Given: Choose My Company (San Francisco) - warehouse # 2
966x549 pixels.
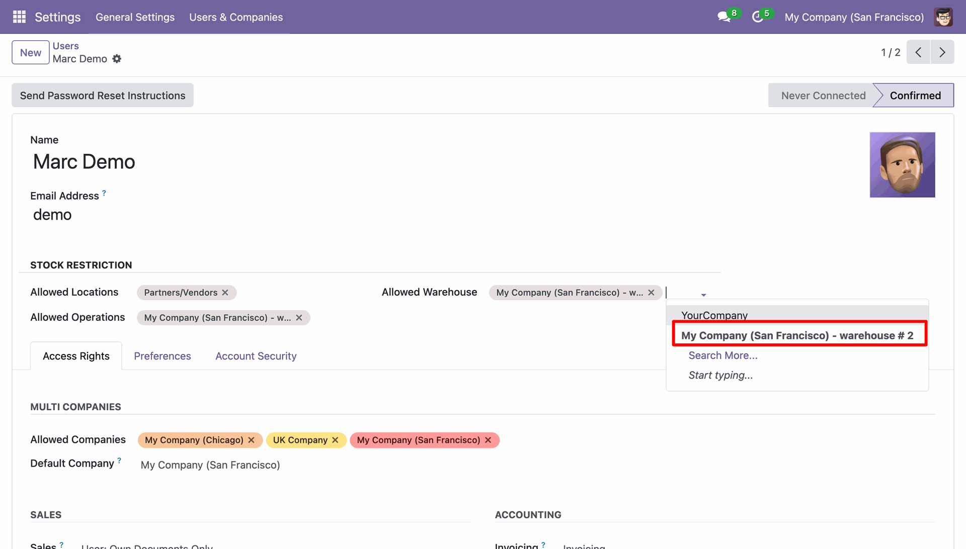Looking at the screenshot, I should 797,335.
